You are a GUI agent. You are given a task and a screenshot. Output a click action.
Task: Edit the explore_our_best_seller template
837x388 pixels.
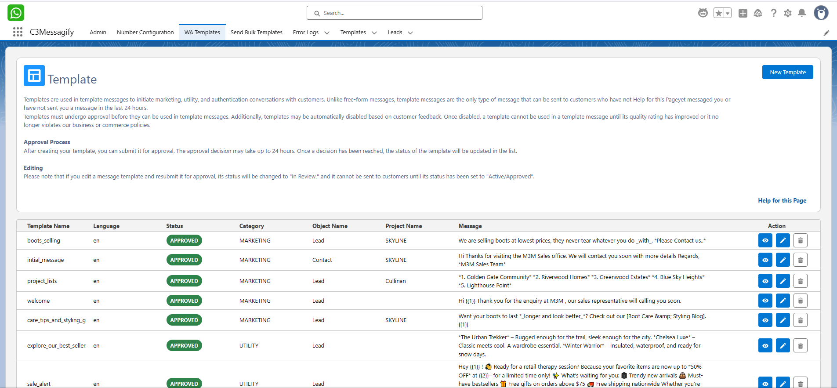click(783, 345)
